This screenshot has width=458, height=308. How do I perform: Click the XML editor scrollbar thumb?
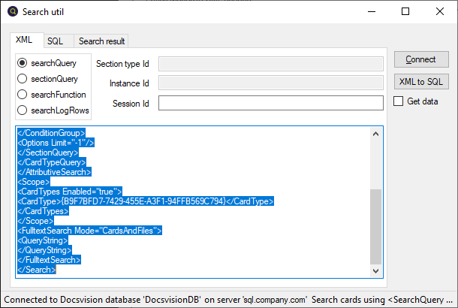pos(375,225)
